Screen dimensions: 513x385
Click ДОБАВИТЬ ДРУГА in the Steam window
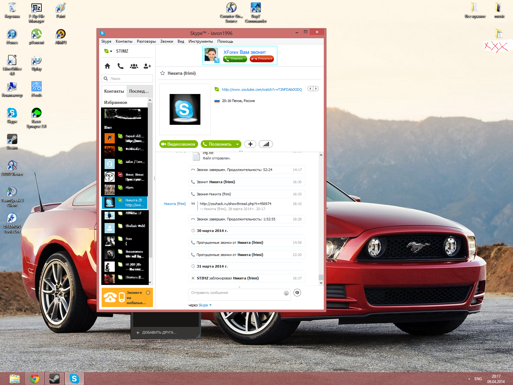click(156, 333)
